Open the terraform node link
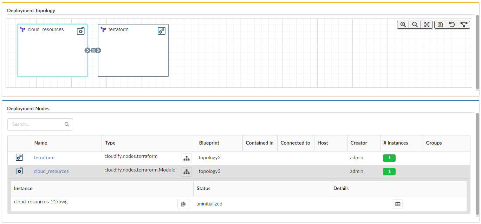This screenshot has width=481, height=224. point(44,157)
